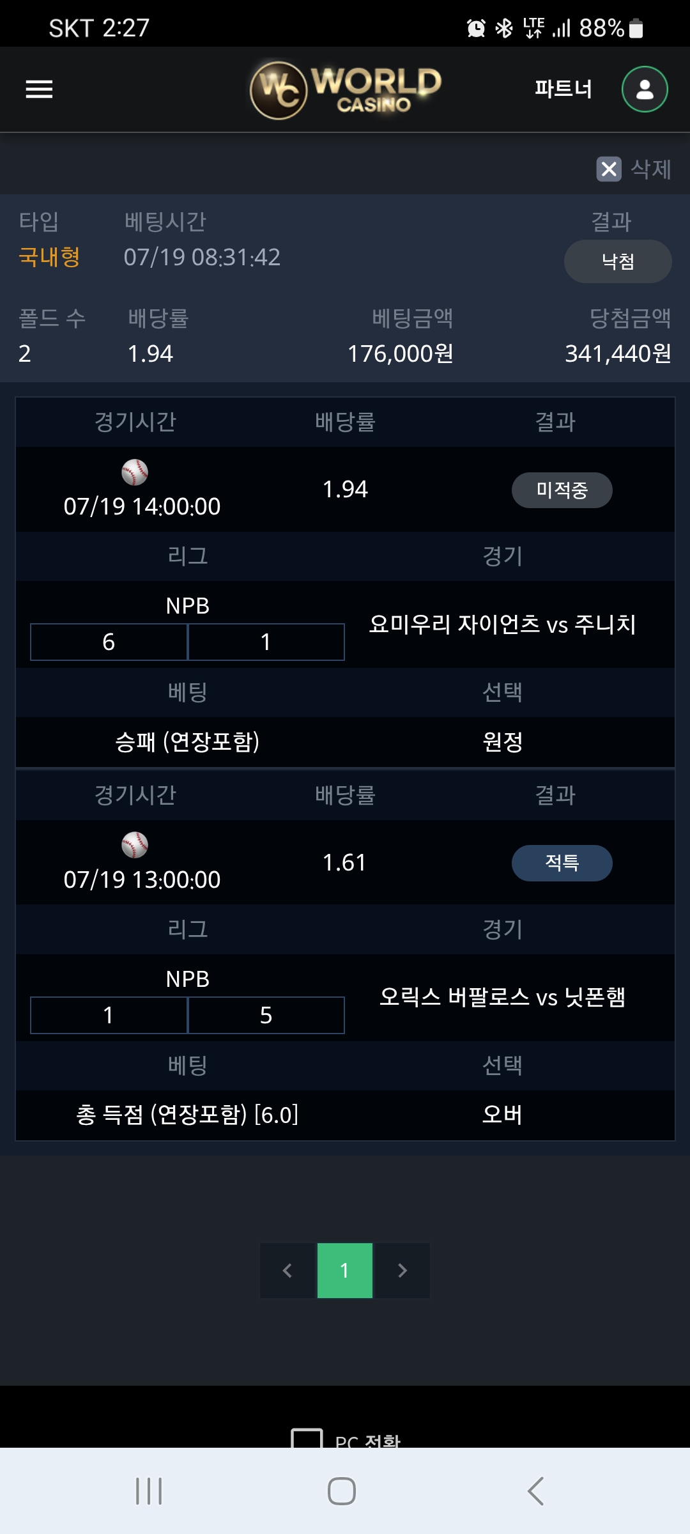
Task: Click the 낙첨 result badge
Action: point(618,261)
